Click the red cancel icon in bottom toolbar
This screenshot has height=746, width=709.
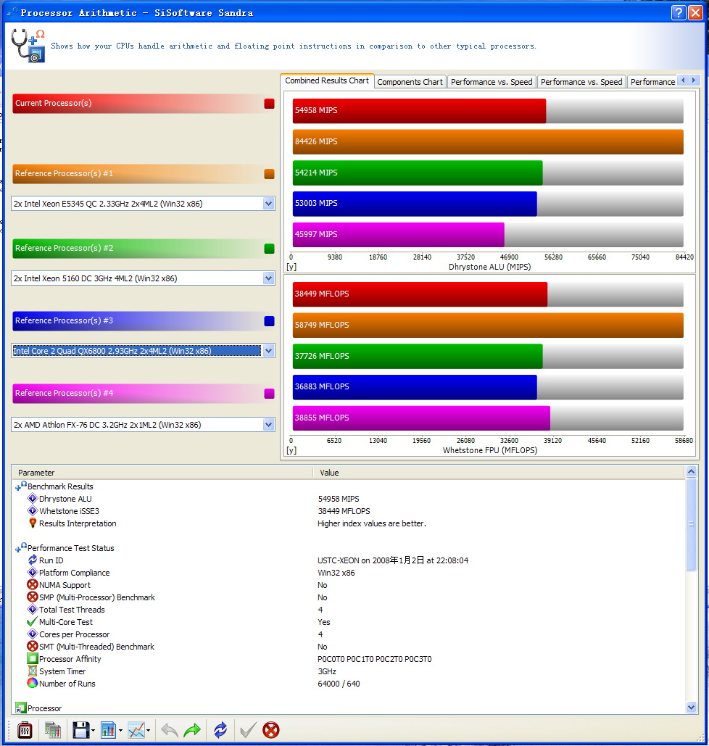click(x=270, y=730)
